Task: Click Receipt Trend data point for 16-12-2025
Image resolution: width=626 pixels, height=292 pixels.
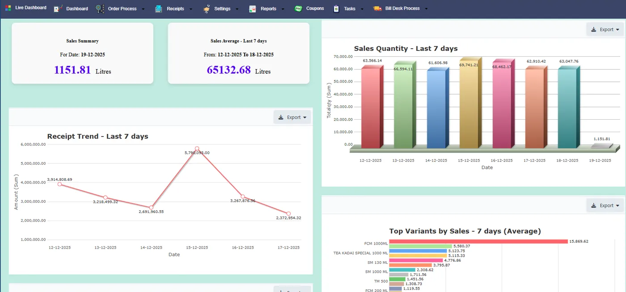Action: pos(243,196)
